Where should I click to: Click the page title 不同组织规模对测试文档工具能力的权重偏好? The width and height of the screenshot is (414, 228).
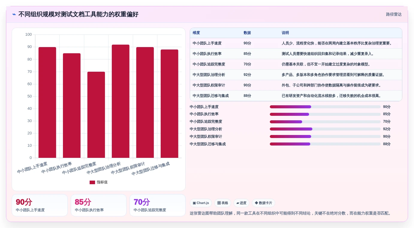click(x=78, y=14)
